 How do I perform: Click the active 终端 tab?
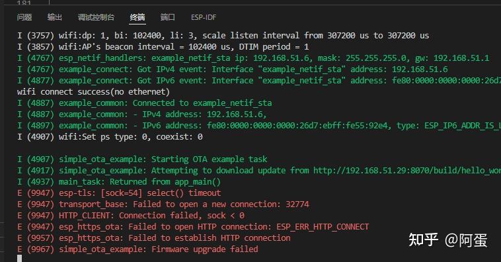click(137, 17)
